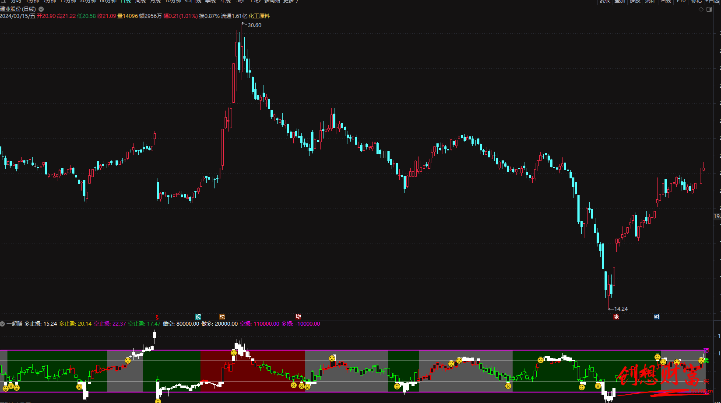Click the red dollar event marker on timeline
Image resolution: width=721 pixels, height=403 pixels.
158,316
